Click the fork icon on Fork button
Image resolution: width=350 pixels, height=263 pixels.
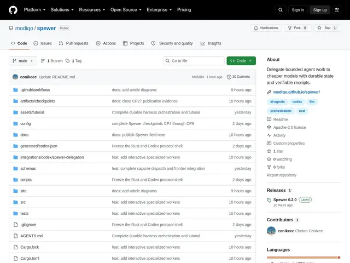[290, 28]
